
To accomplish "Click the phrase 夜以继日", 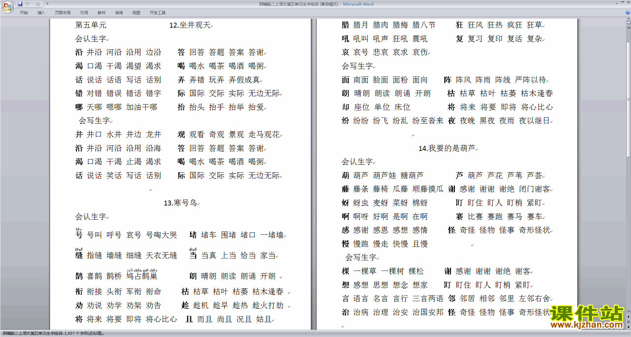I will [x=534, y=121].
